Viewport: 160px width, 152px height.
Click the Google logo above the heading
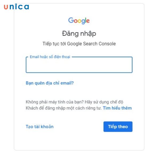click(79, 21)
